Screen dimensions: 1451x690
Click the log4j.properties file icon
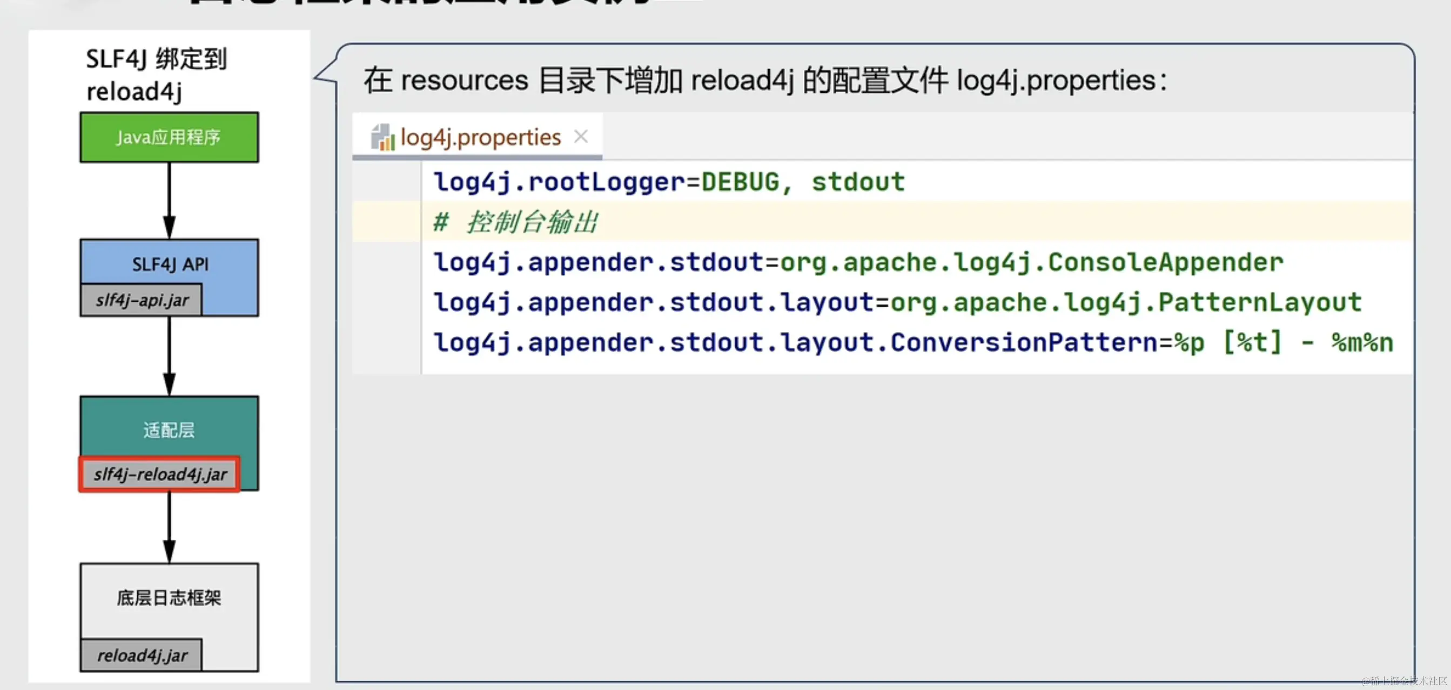(382, 137)
